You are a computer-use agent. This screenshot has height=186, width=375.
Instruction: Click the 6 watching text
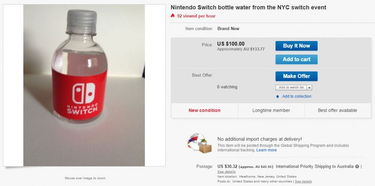(227, 87)
